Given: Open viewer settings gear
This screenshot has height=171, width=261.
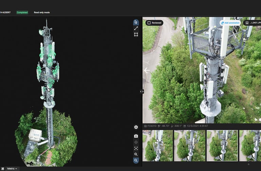Looking at the screenshot, I should pos(136,127).
